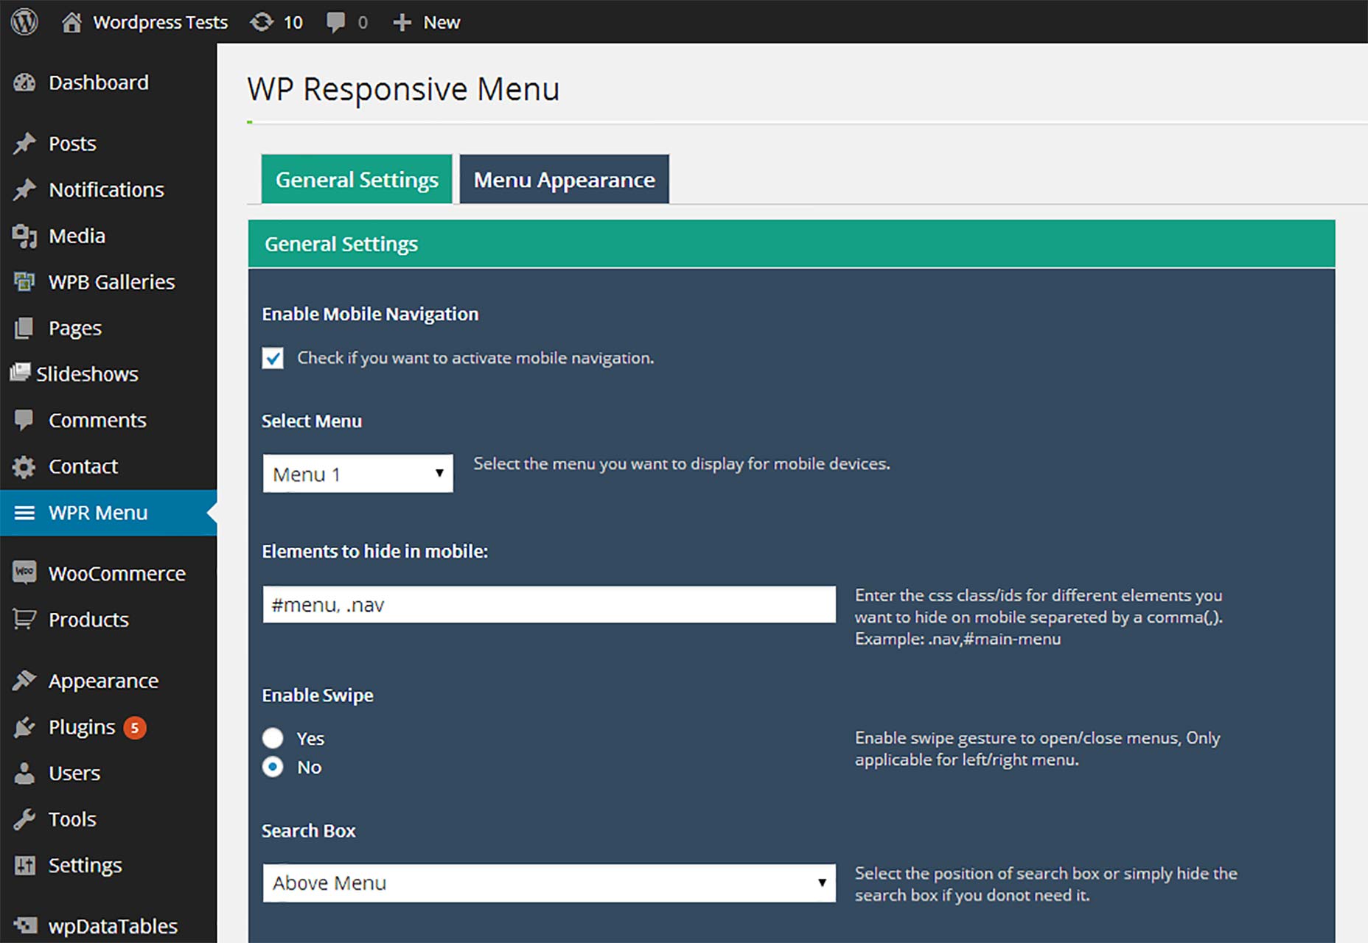Viewport: 1368px width, 943px height.
Task: Click the Products cart icon
Action: 24,620
